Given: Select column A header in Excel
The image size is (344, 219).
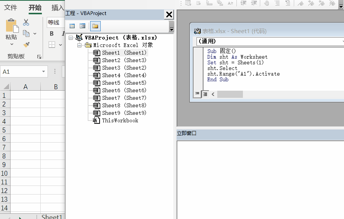Looking at the screenshot, I should tap(25, 87).
